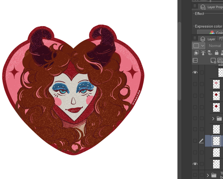Select the lower red-dot layer thumbnail
This screenshot has width=223, height=179.
tap(216, 107)
